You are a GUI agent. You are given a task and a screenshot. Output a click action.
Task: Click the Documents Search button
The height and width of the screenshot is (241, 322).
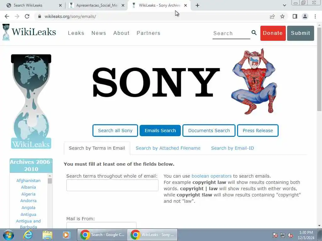coord(209,131)
